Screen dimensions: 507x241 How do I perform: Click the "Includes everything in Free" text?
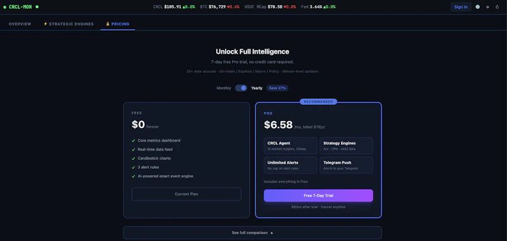coord(286,182)
